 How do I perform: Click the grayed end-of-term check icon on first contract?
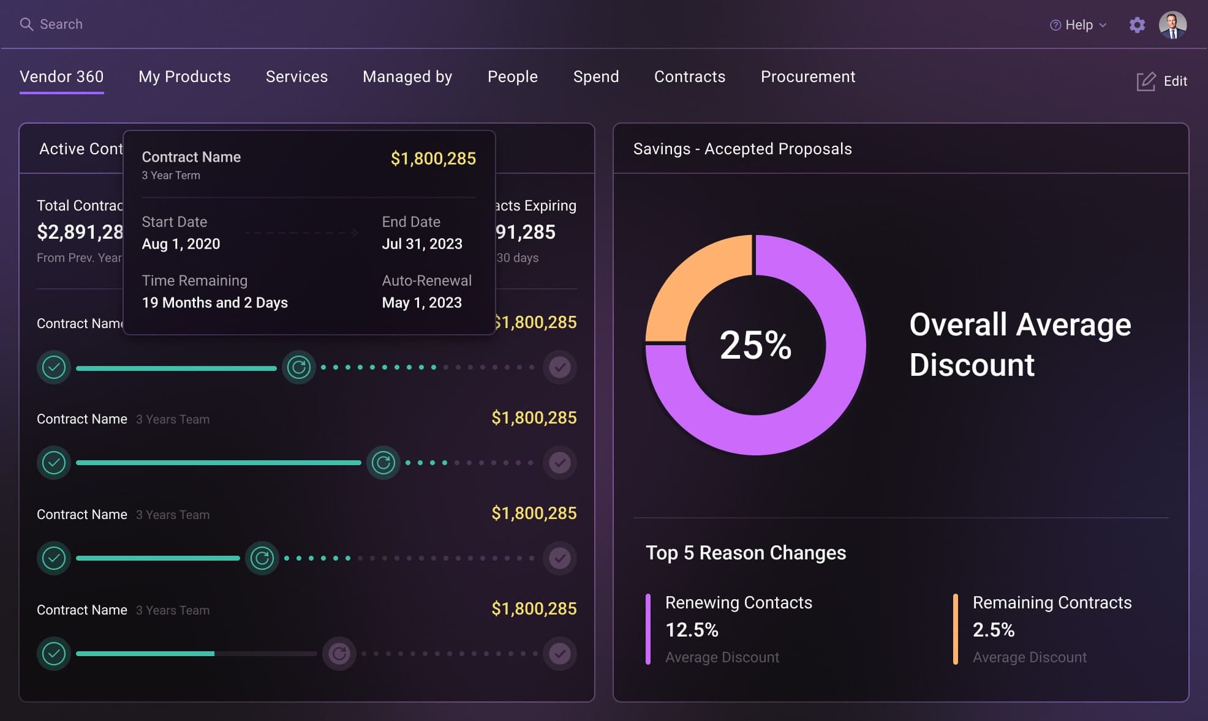[x=559, y=367]
